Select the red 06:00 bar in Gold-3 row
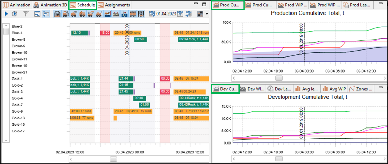This screenshot has height=164, width=388. [x=165, y=92]
